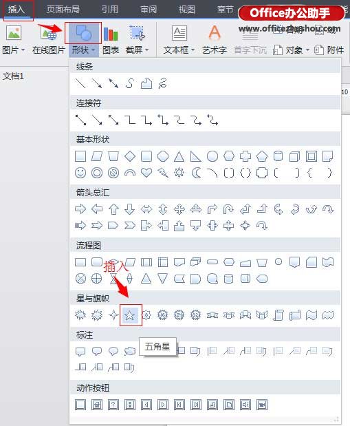This screenshot has width=350, height=426.
Task: Click the 艺术字 WordArt button
Action: [215, 39]
